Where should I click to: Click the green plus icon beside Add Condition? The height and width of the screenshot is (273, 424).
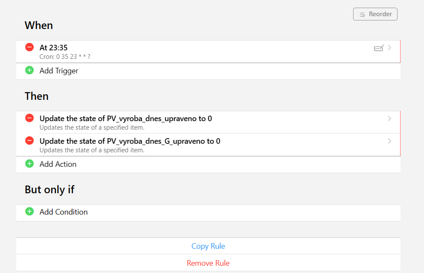(29, 212)
